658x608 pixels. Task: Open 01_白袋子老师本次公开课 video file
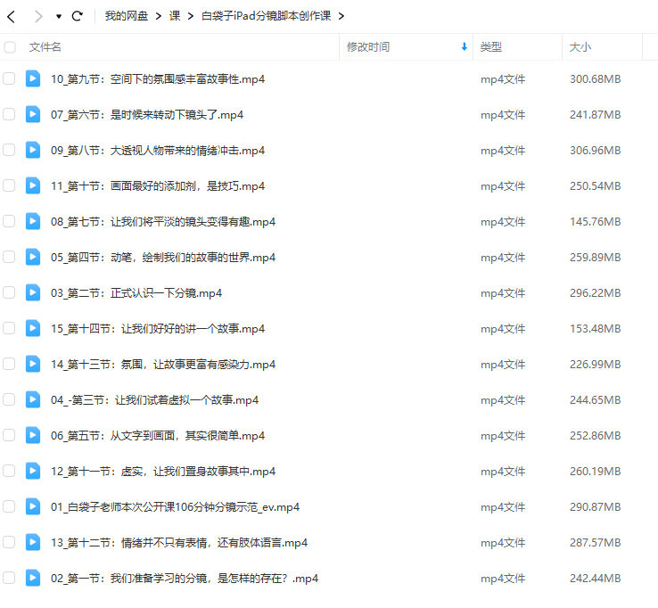point(175,506)
